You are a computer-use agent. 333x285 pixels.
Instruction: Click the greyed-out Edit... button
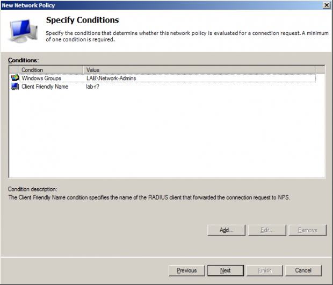(x=267, y=230)
